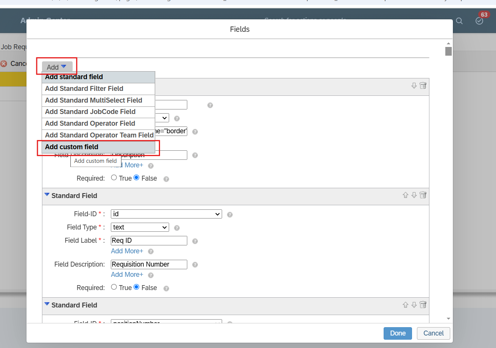Screen dimensions: 496x348
Task: Click the help icon next to Field Description
Action: click(x=195, y=264)
